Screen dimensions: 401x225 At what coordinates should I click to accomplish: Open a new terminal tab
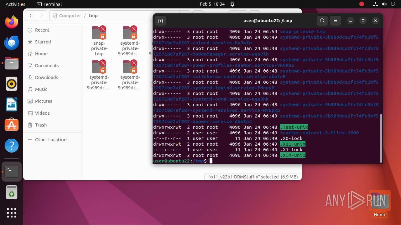click(x=160, y=21)
